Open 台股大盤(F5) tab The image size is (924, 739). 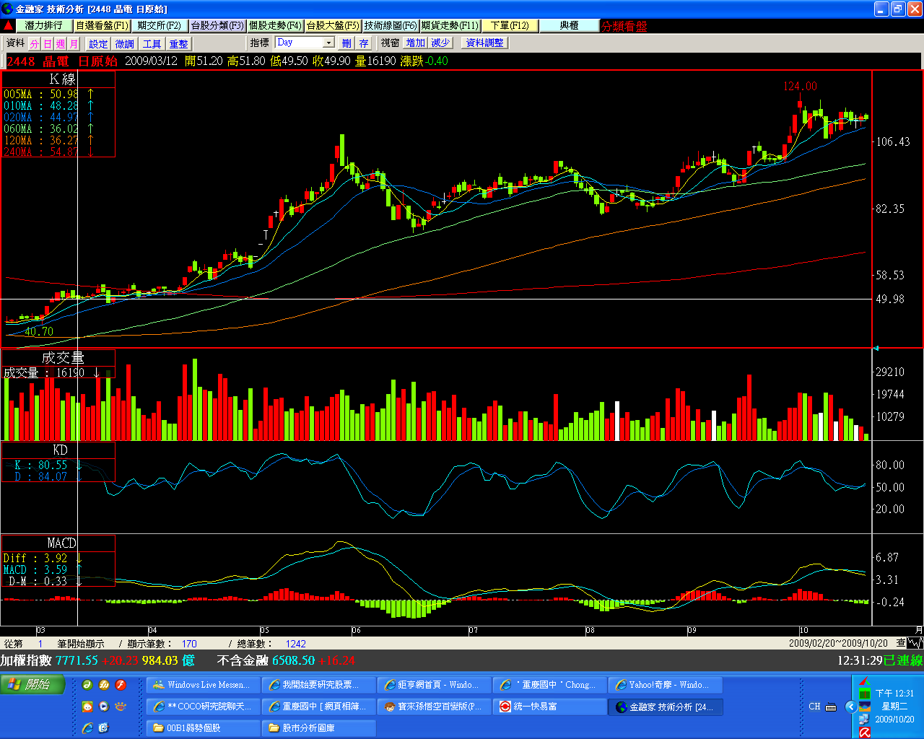click(333, 25)
